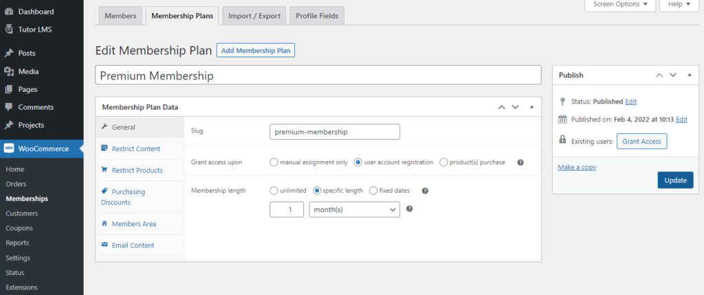
Task: Click the Pages icon in sidebar
Action: (x=9, y=89)
